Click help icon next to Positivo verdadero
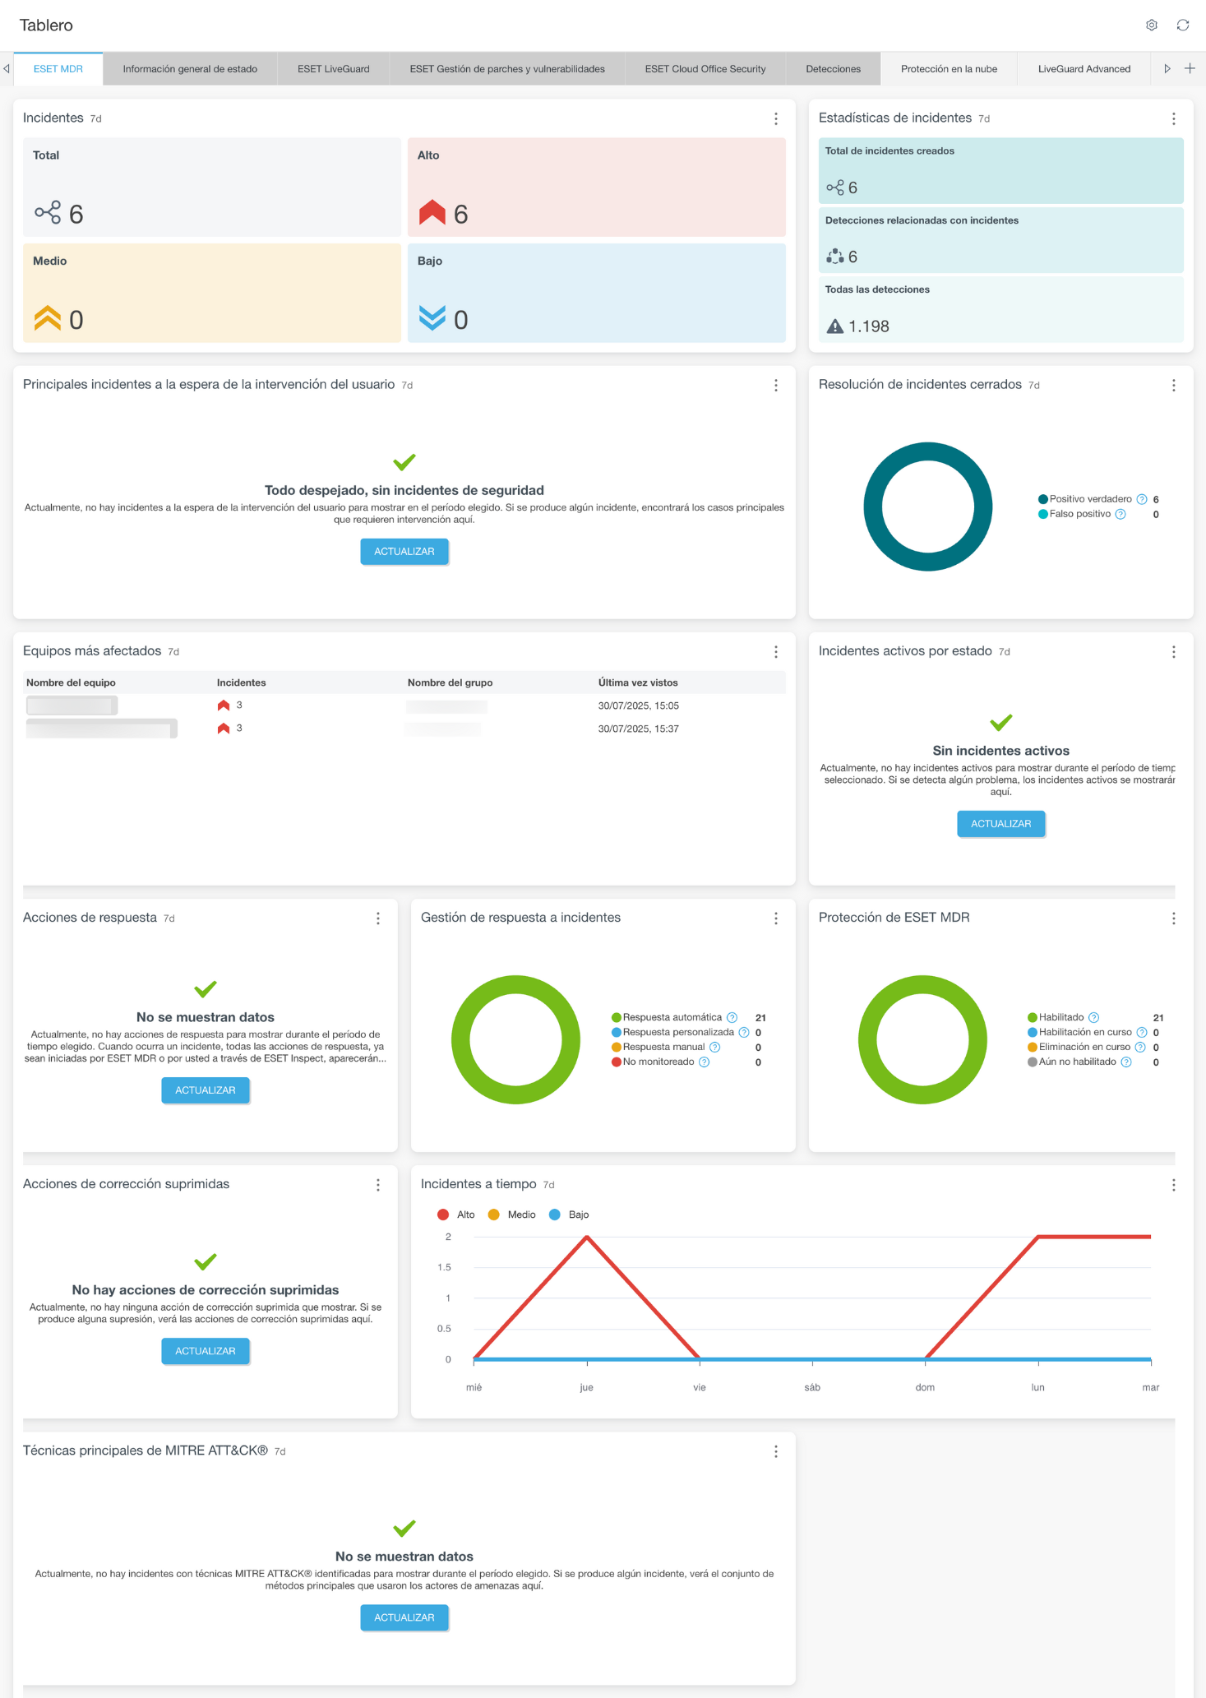Screen dimensions: 1206x1698 1141,500
